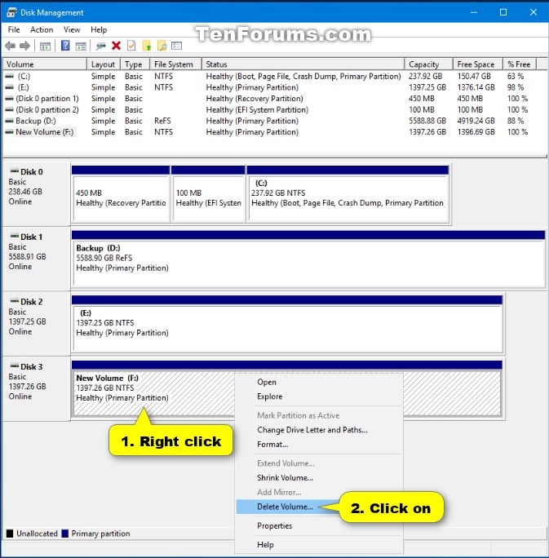Click the disk icon next to Disk 1

(x=14, y=237)
